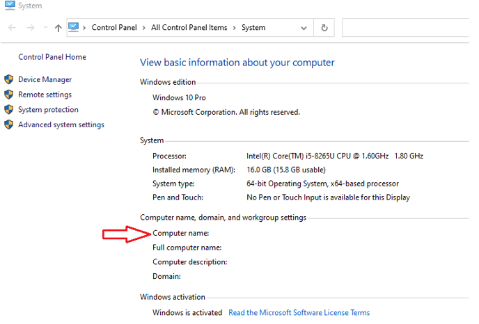Click the Domain label

click(167, 276)
